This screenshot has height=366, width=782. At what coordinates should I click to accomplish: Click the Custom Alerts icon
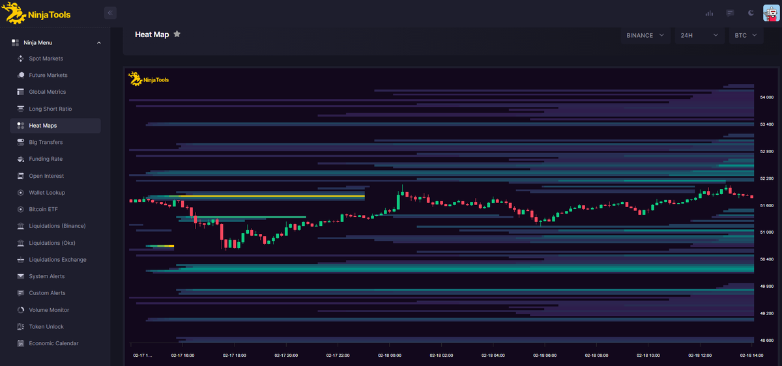[21, 293]
